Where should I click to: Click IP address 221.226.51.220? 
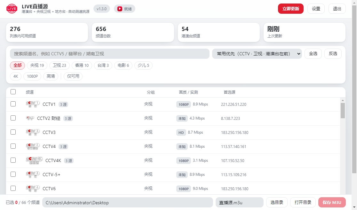pos(234,105)
